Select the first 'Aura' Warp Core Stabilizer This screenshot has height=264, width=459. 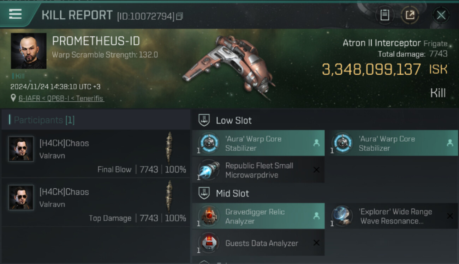258,143
